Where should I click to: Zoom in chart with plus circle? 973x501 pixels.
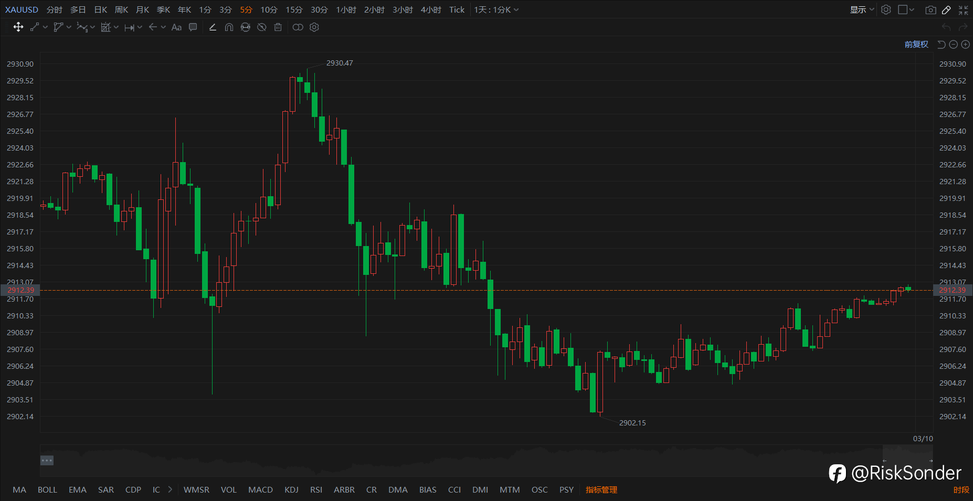click(966, 45)
